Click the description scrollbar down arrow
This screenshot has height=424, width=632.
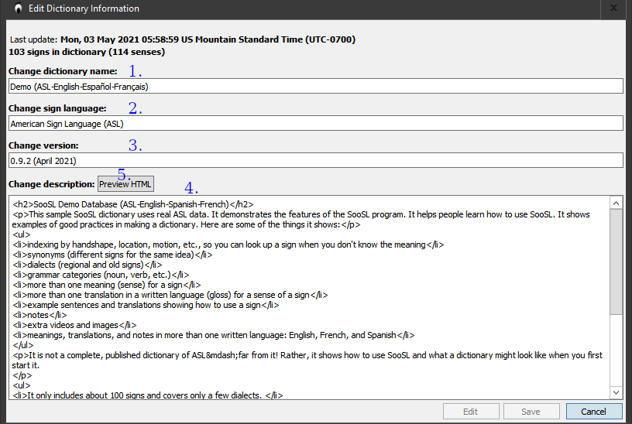[616, 392]
